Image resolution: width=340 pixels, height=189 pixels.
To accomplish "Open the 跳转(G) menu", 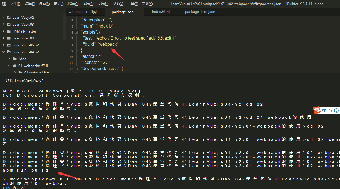I will [x=73, y=4].
